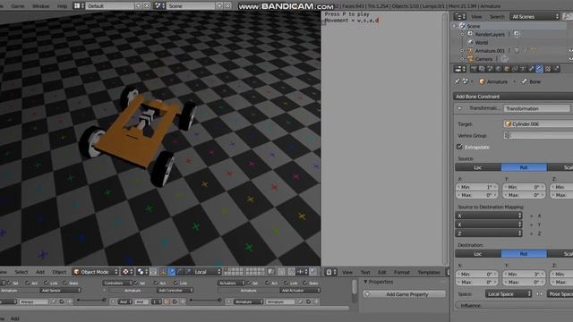The width and height of the screenshot is (573, 322).
Task: Expand Armature.001 in the outliner
Action: coord(462,51)
